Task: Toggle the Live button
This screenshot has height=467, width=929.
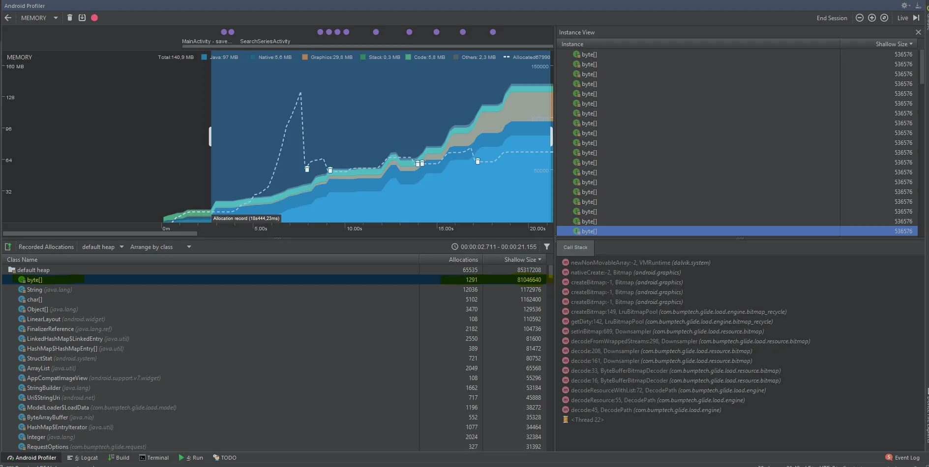Action: [902, 18]
